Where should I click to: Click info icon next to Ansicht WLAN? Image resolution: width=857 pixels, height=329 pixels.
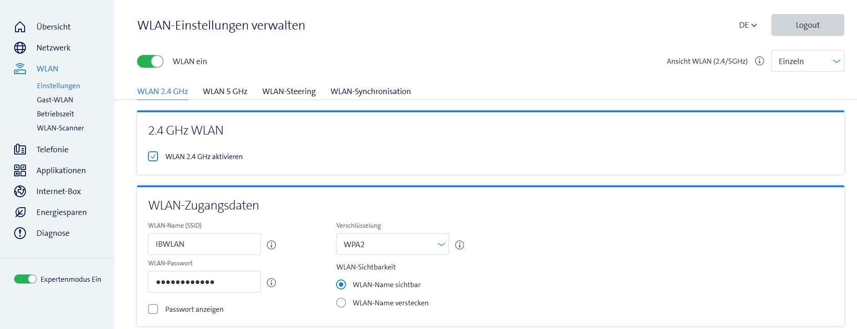(x=760, y=61)
